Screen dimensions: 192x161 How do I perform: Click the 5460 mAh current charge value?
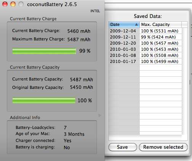79,31
